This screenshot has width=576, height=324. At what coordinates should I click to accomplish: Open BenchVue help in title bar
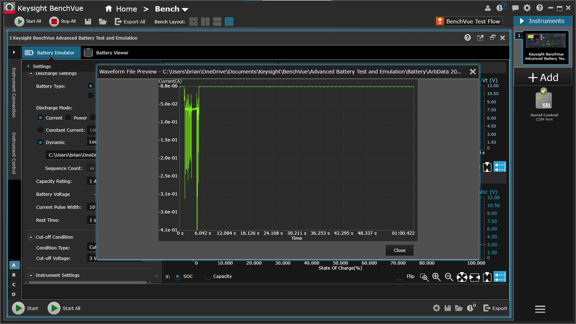540,8
